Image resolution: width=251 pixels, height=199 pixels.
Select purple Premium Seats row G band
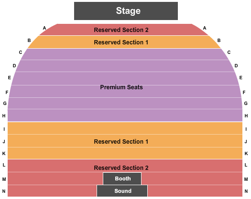pos(125,104)
